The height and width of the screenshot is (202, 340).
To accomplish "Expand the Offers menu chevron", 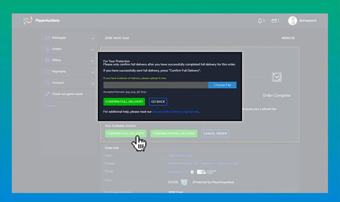I will [93, 60].
